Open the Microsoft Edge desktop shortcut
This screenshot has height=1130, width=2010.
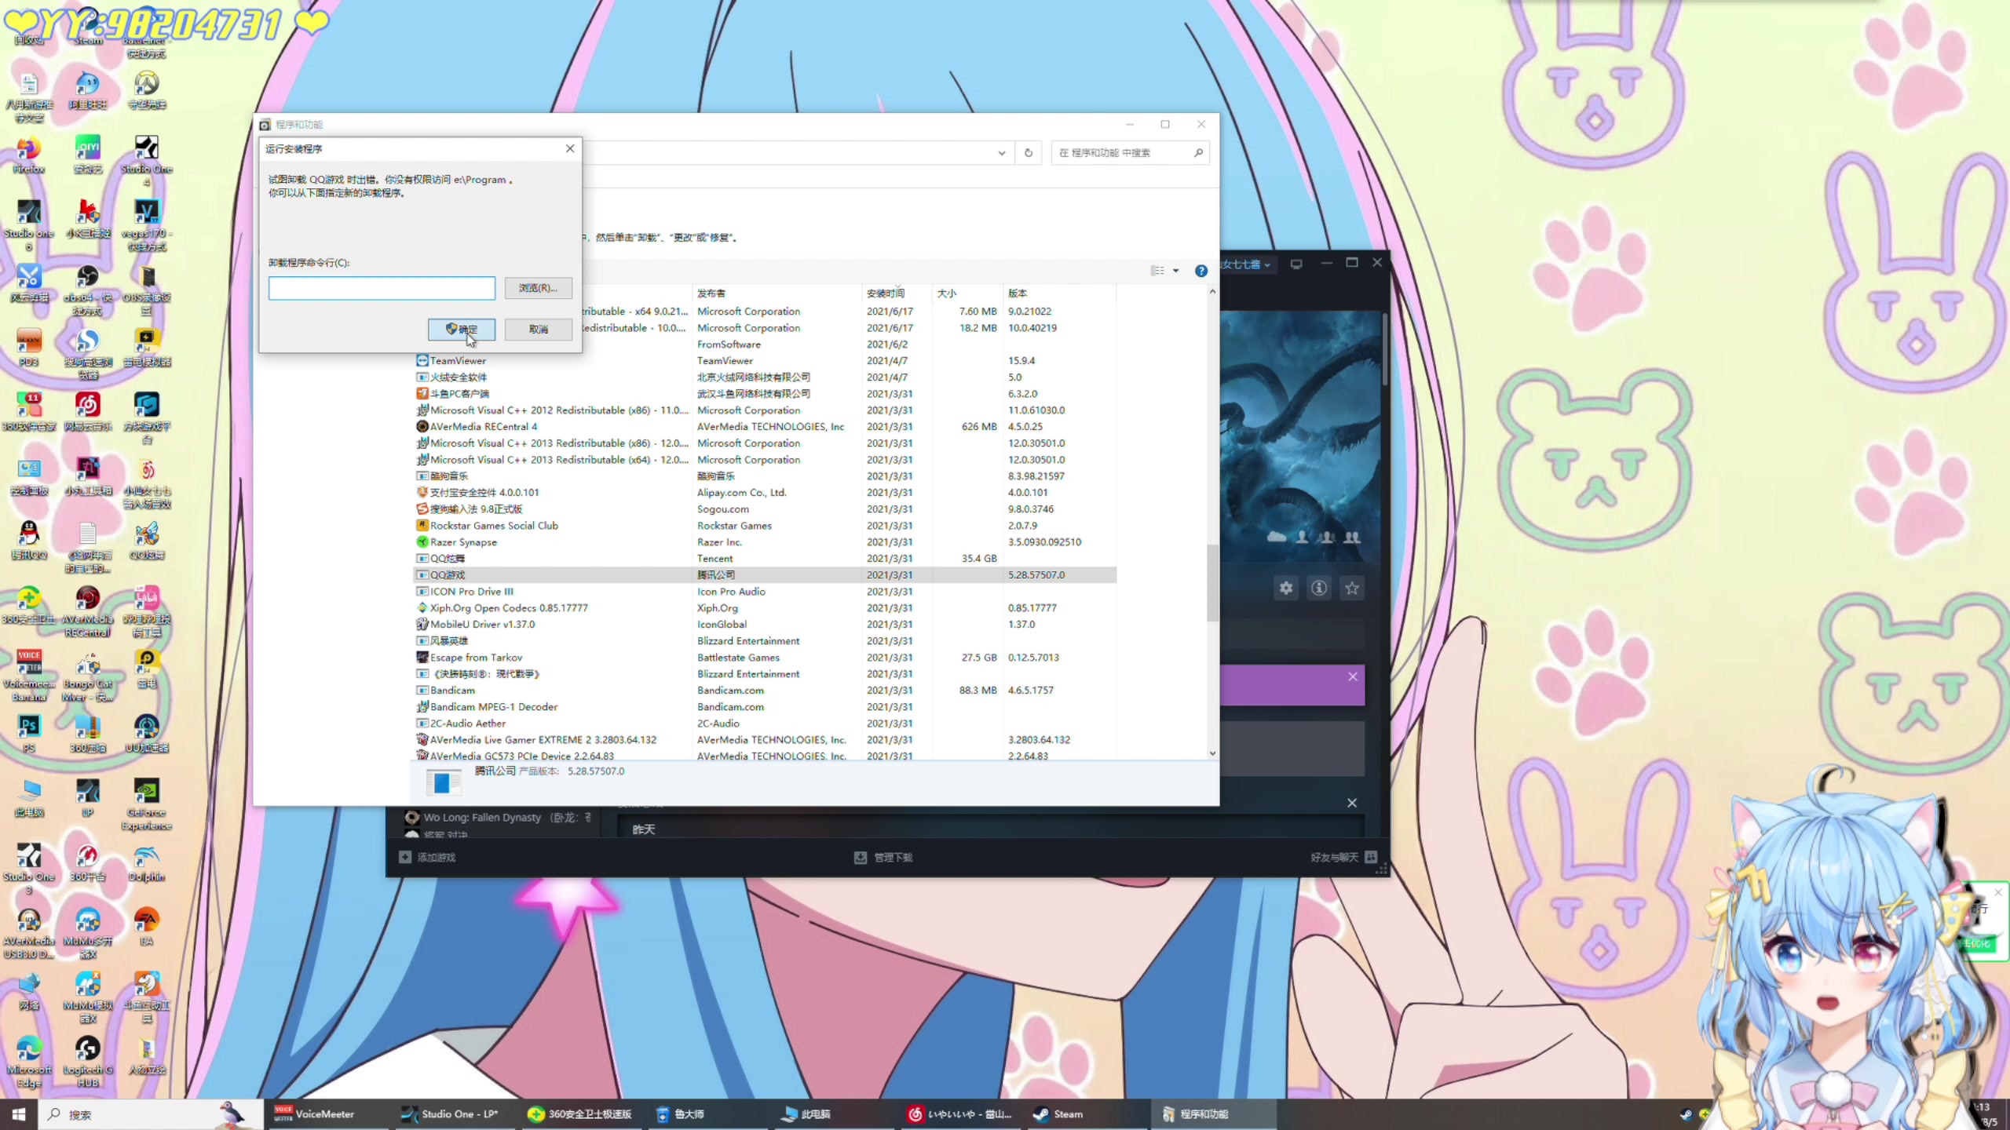click(29, 1062)
